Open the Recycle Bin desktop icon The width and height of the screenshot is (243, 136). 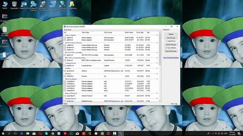click(14, 5)
